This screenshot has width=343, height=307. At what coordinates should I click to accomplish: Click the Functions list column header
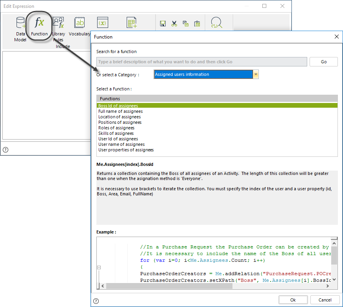coord(217,99)
